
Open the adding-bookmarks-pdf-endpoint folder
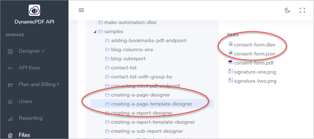pyautogui.click(x=149, y=40)
